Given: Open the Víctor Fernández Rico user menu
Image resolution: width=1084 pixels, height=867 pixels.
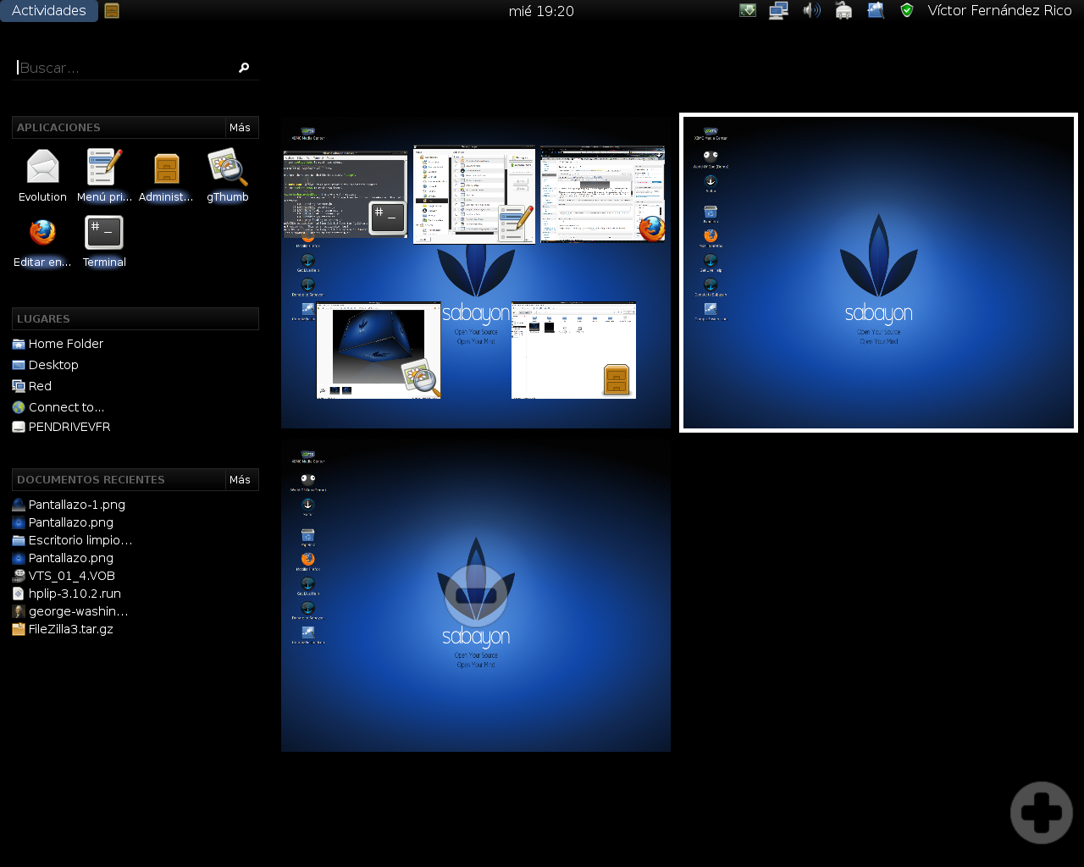Looking at the screenshot, I should pos(999,11).
